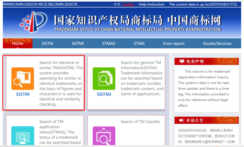
Task: Open the cyan STMAS monitor-search icon
Action: pyautogui.click(x=23, y=136)
